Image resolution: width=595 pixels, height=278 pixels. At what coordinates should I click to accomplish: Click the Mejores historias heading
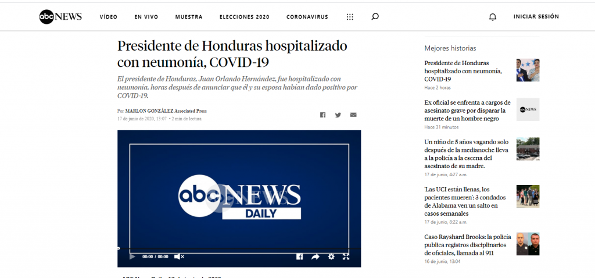coord(450,48)
